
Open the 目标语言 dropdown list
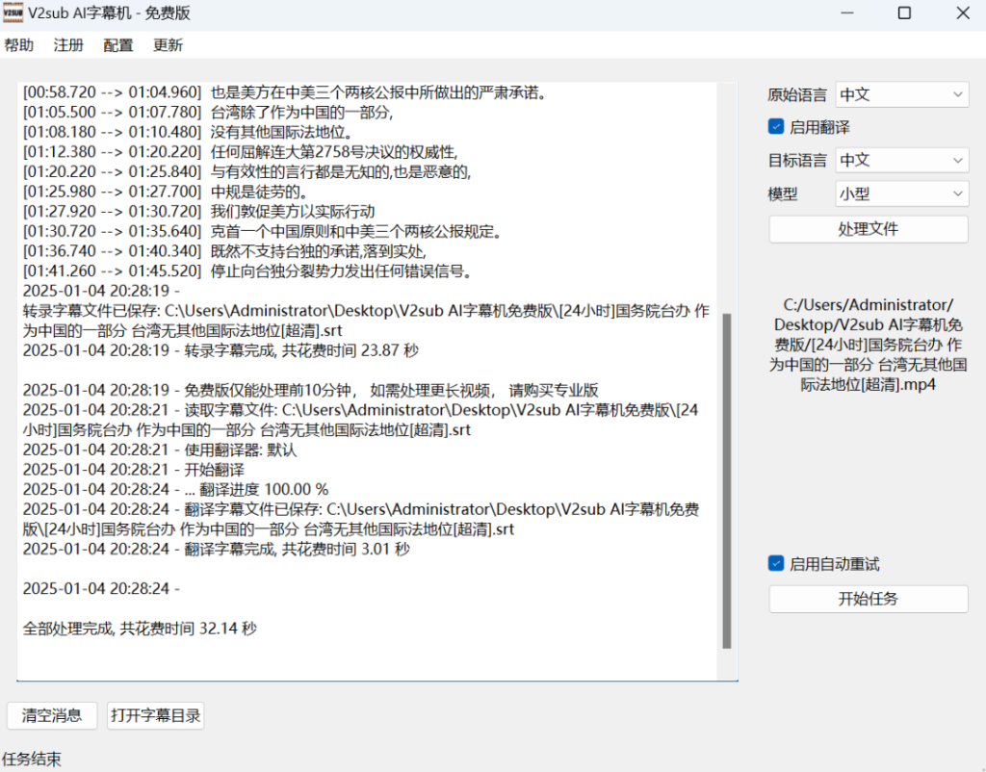(x=901, y=160)
